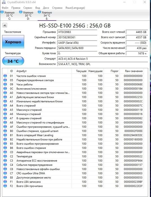Click the transfer mode field SATA/600

pos(77,48)
